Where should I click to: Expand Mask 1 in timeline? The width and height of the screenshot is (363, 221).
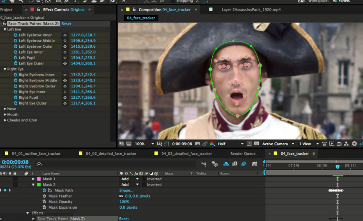click(x=33, y=179)
